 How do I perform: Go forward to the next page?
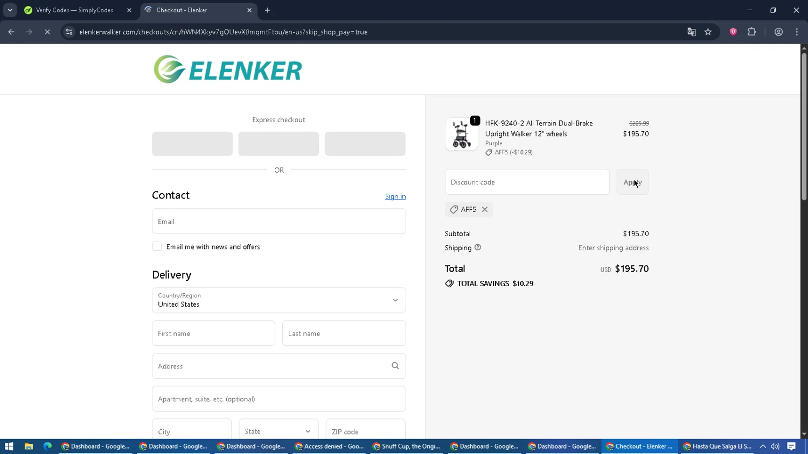click(29, 32)
